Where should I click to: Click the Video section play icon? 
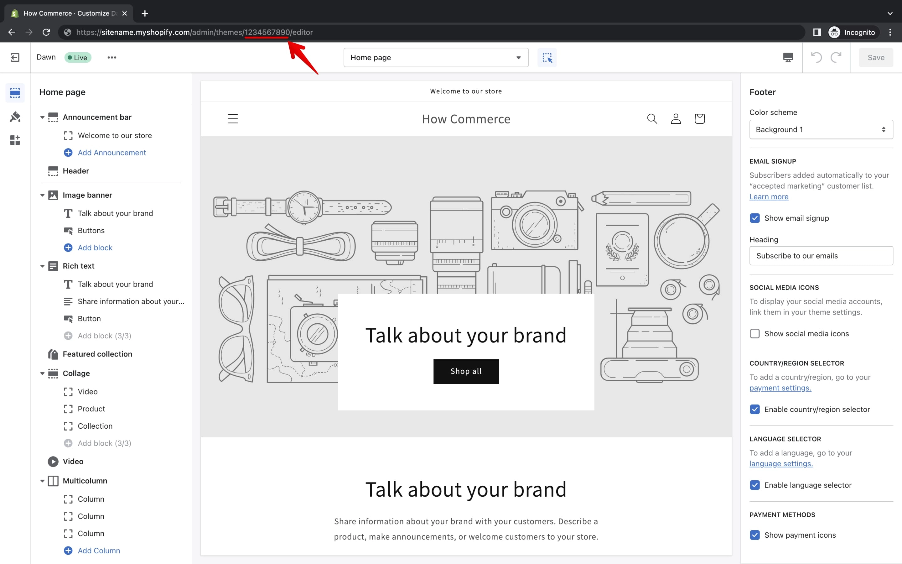pyautogui.click(x=53, y=462)
